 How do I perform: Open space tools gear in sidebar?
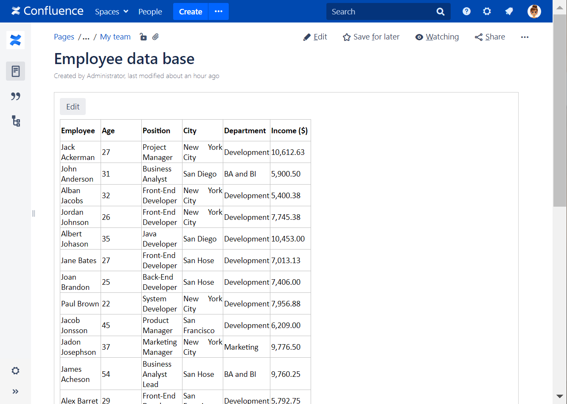[16, 371]
